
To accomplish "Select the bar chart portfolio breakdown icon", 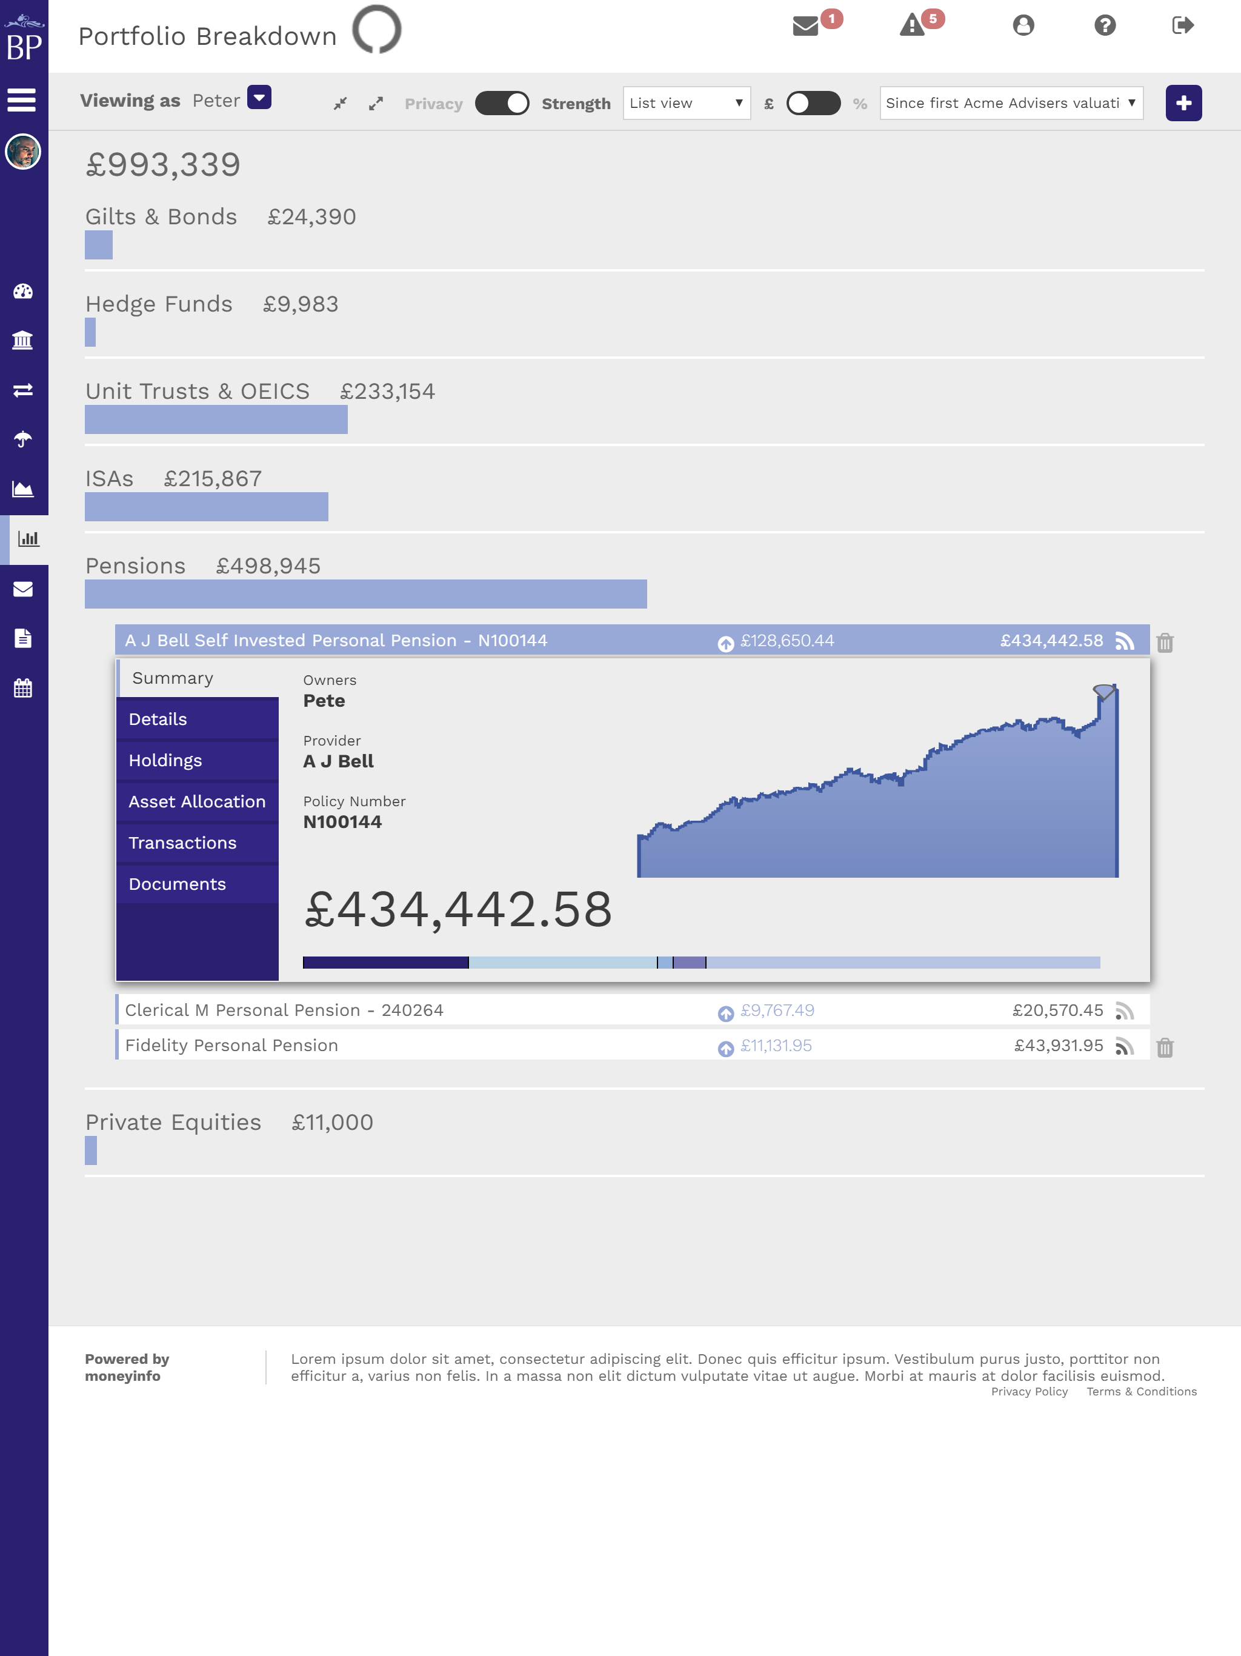I will [x=28, y=539].
